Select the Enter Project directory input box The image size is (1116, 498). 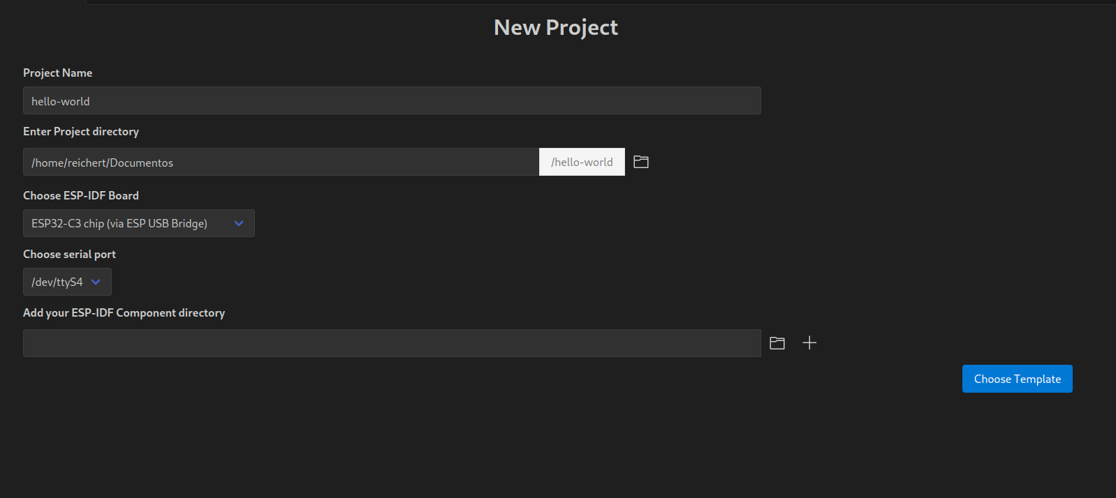(x=349, y=162)
